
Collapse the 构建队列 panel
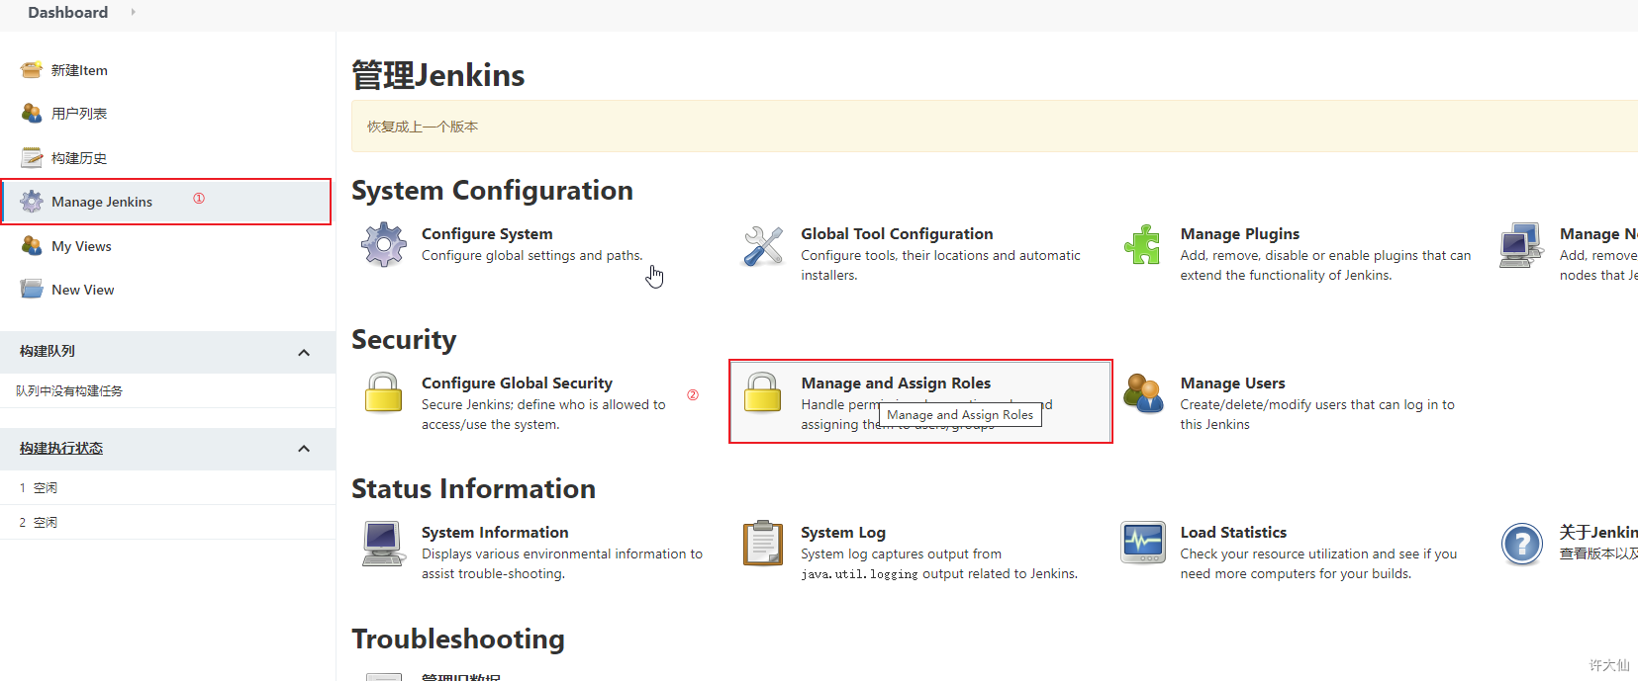304,353
